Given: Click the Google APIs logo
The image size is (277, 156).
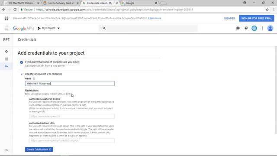Looking at the screenshot, I should [x=23, y=28].
